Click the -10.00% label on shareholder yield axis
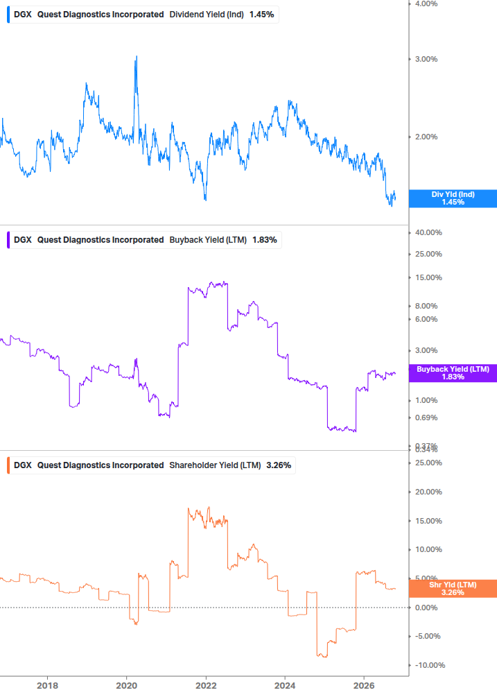The image size is (497, 697). (430, 665)
